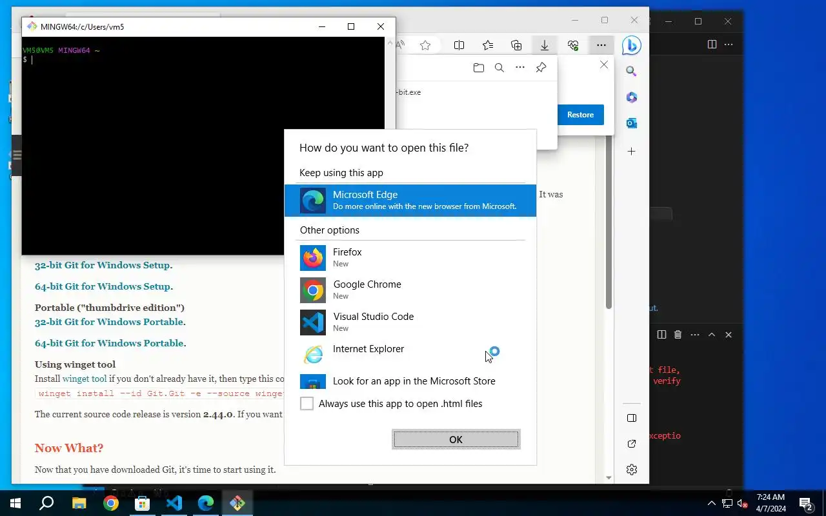
Task: Confirm the dialog with the OK button
Action: [456, 439]
